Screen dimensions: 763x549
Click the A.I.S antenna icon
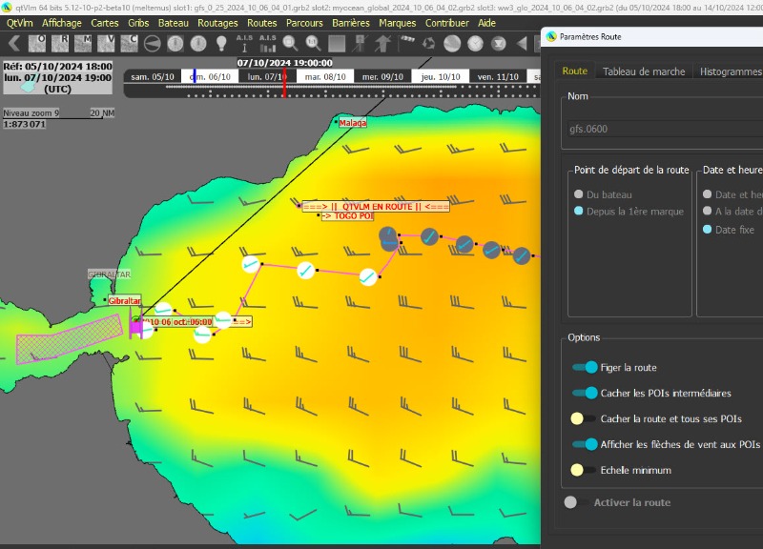(x=244, y=44)
